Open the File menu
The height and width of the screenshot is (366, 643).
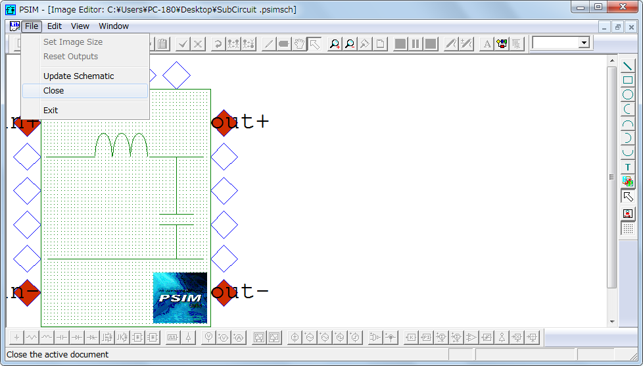(32, 26)
